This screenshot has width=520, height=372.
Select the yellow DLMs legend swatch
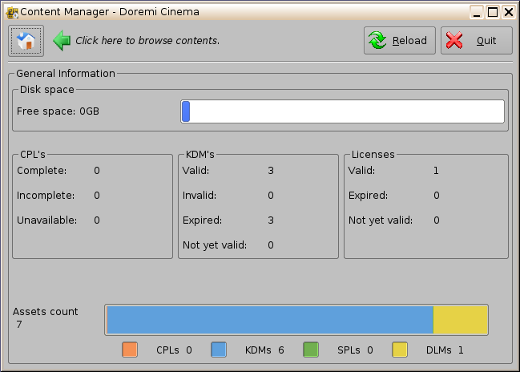coord(400,350)
